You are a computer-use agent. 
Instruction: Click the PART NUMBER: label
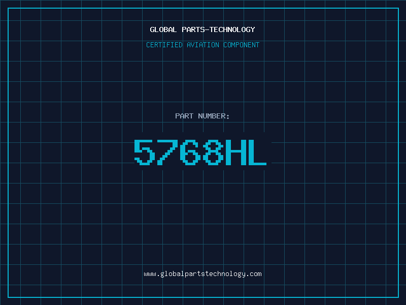(202, 116)
